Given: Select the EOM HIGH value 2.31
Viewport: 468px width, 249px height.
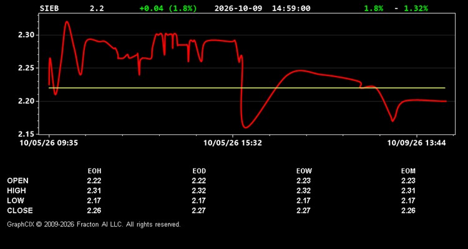Looking at the screenshot, I should (x=408, y=190).
